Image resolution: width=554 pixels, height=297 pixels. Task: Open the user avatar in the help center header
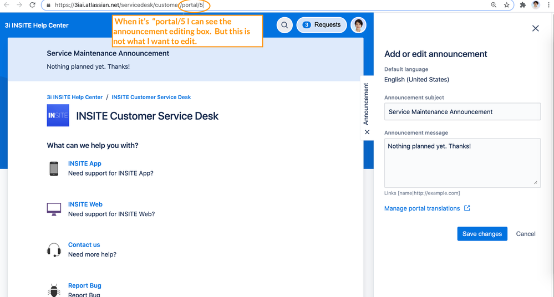pyautogui.click(x=358, y=25)
